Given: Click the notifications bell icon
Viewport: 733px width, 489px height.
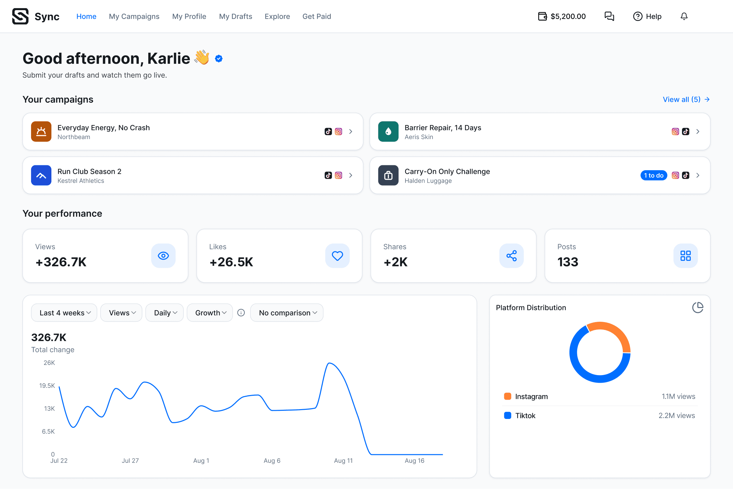Looking at the screenshot, I should point(684,16).
